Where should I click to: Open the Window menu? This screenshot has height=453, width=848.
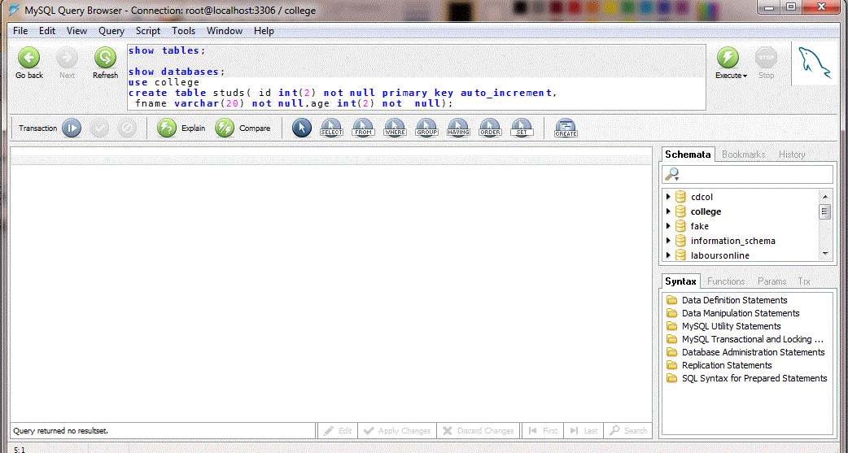(x=225, y=31)
